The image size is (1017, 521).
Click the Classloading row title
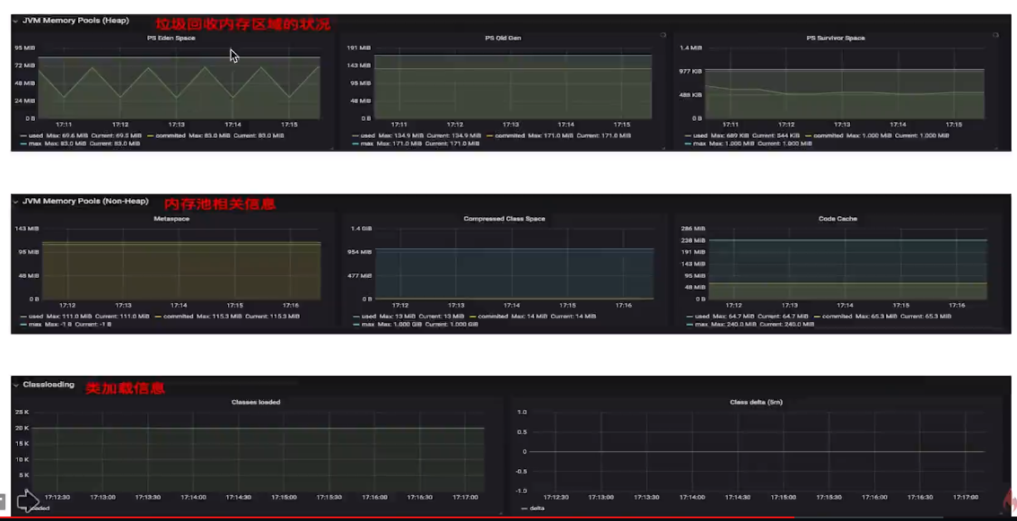pyautogui.click(x=48, y=385)
